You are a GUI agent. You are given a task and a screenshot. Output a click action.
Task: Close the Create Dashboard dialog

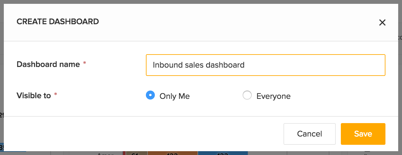tap(382, 22)
